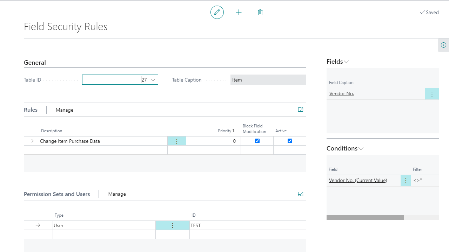
Task: Click the Active column header
Action: point(281,131)
